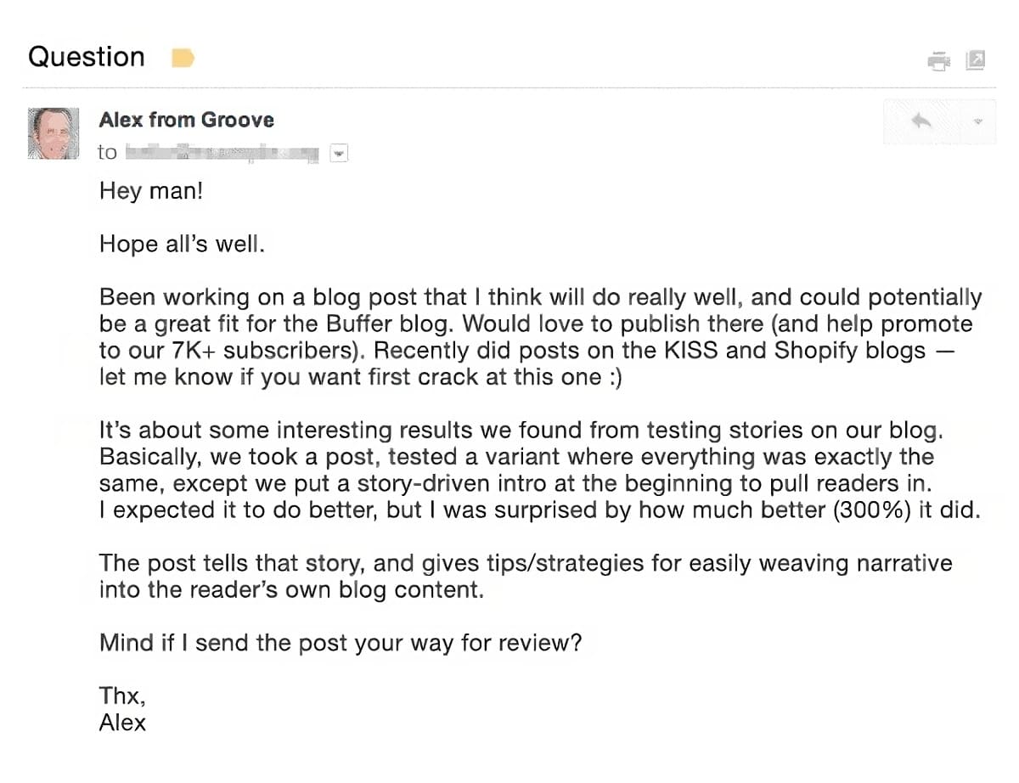Select the subject line "Question"
Image resolution: width=1019 pixels, height=783 pixels.
86,57
